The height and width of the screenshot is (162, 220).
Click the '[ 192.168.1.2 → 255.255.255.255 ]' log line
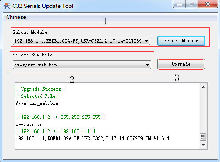pyautogui.click(x=61, y=117)
